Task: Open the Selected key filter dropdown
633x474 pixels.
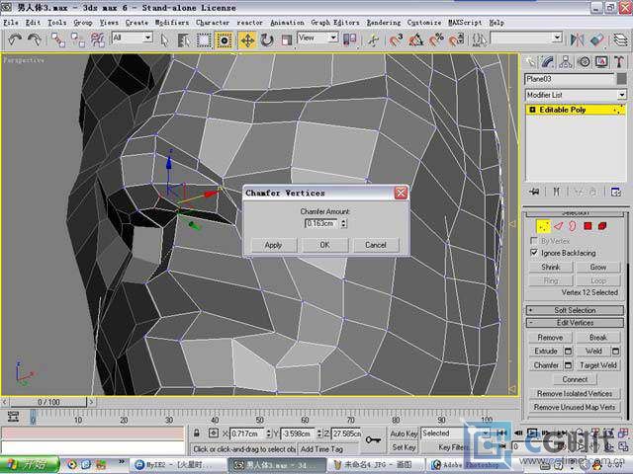Action: 455,434
